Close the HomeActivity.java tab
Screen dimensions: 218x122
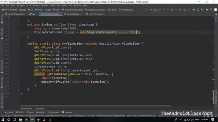pos(61,14)
